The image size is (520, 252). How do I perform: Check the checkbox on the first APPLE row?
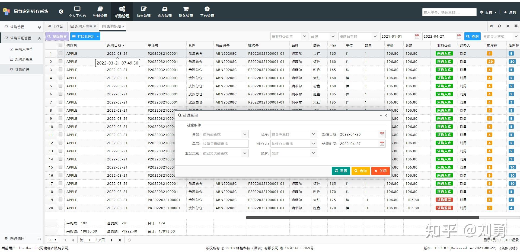(x=60, y=53)
